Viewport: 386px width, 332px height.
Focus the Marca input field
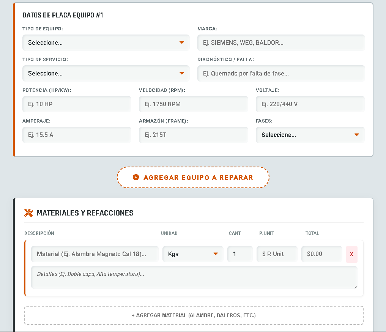281,43
